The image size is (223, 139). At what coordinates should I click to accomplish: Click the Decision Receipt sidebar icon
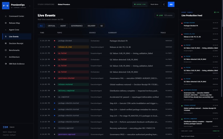(x=6, y=43)
